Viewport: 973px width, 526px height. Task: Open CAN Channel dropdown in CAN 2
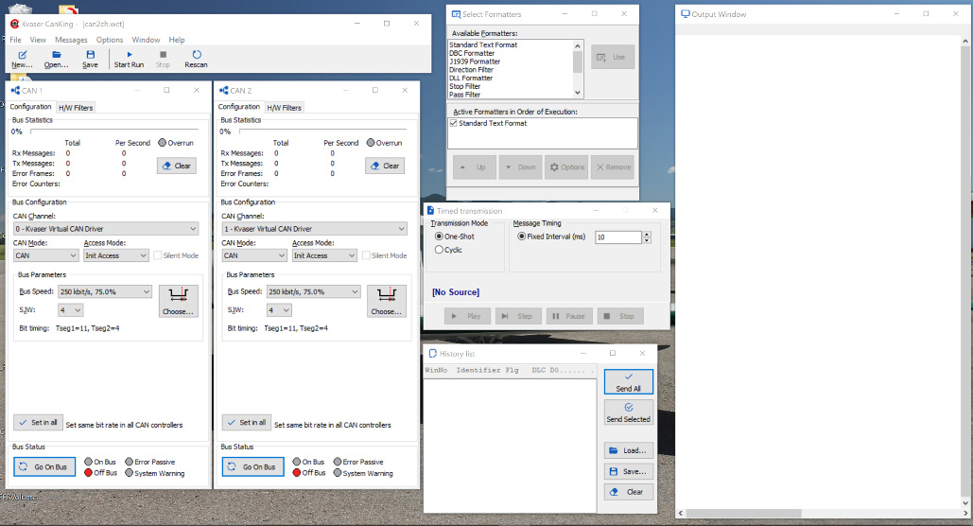pyautogui.click(x=315, y=229)
